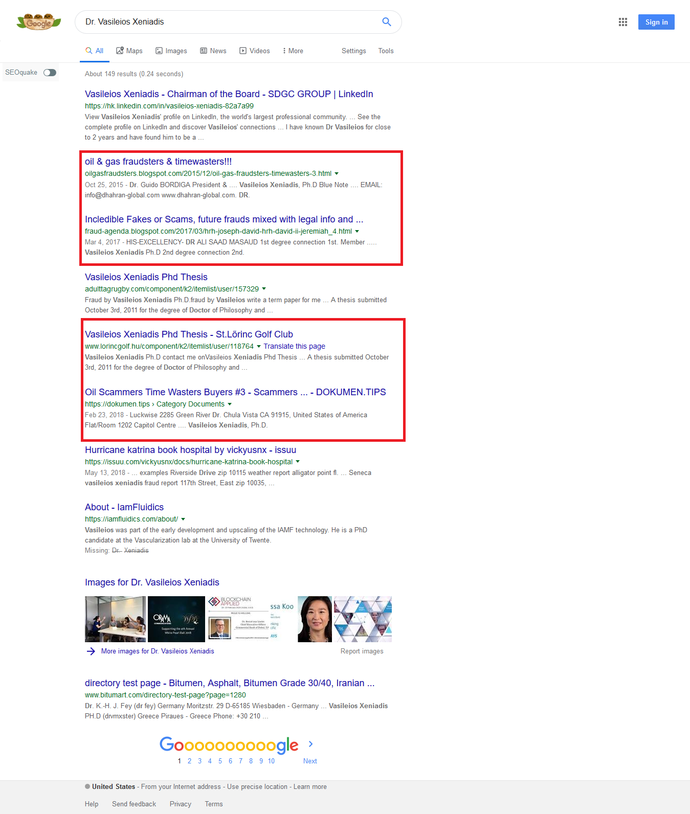The width and height of the screenshot is (690, 814).
Task: Expand dropdown arrow next to oilgasfraudsters.blogspot.com URL
Action: coord(337,173)
